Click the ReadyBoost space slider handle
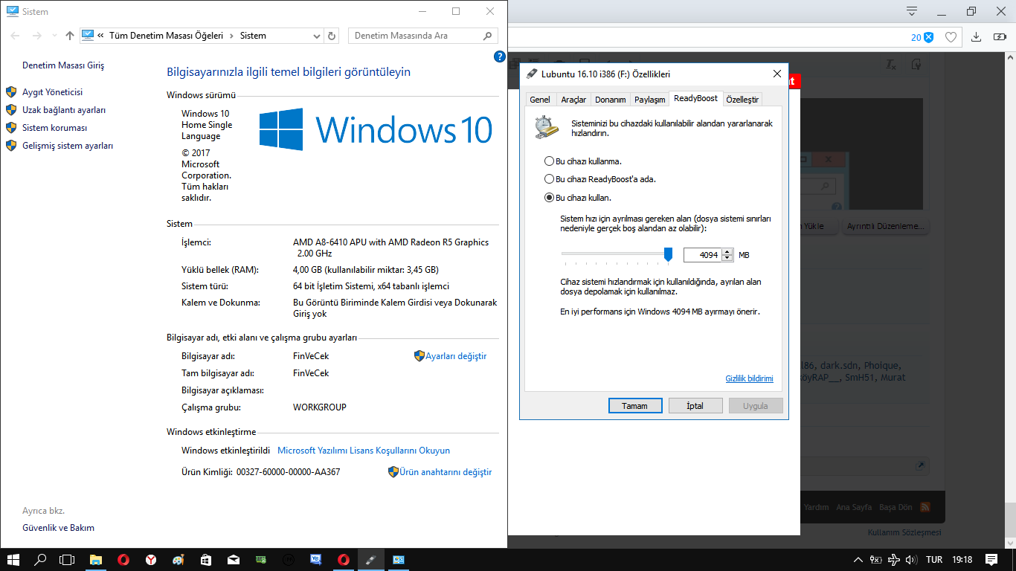The image size is (1016, 571). (668, 255)
